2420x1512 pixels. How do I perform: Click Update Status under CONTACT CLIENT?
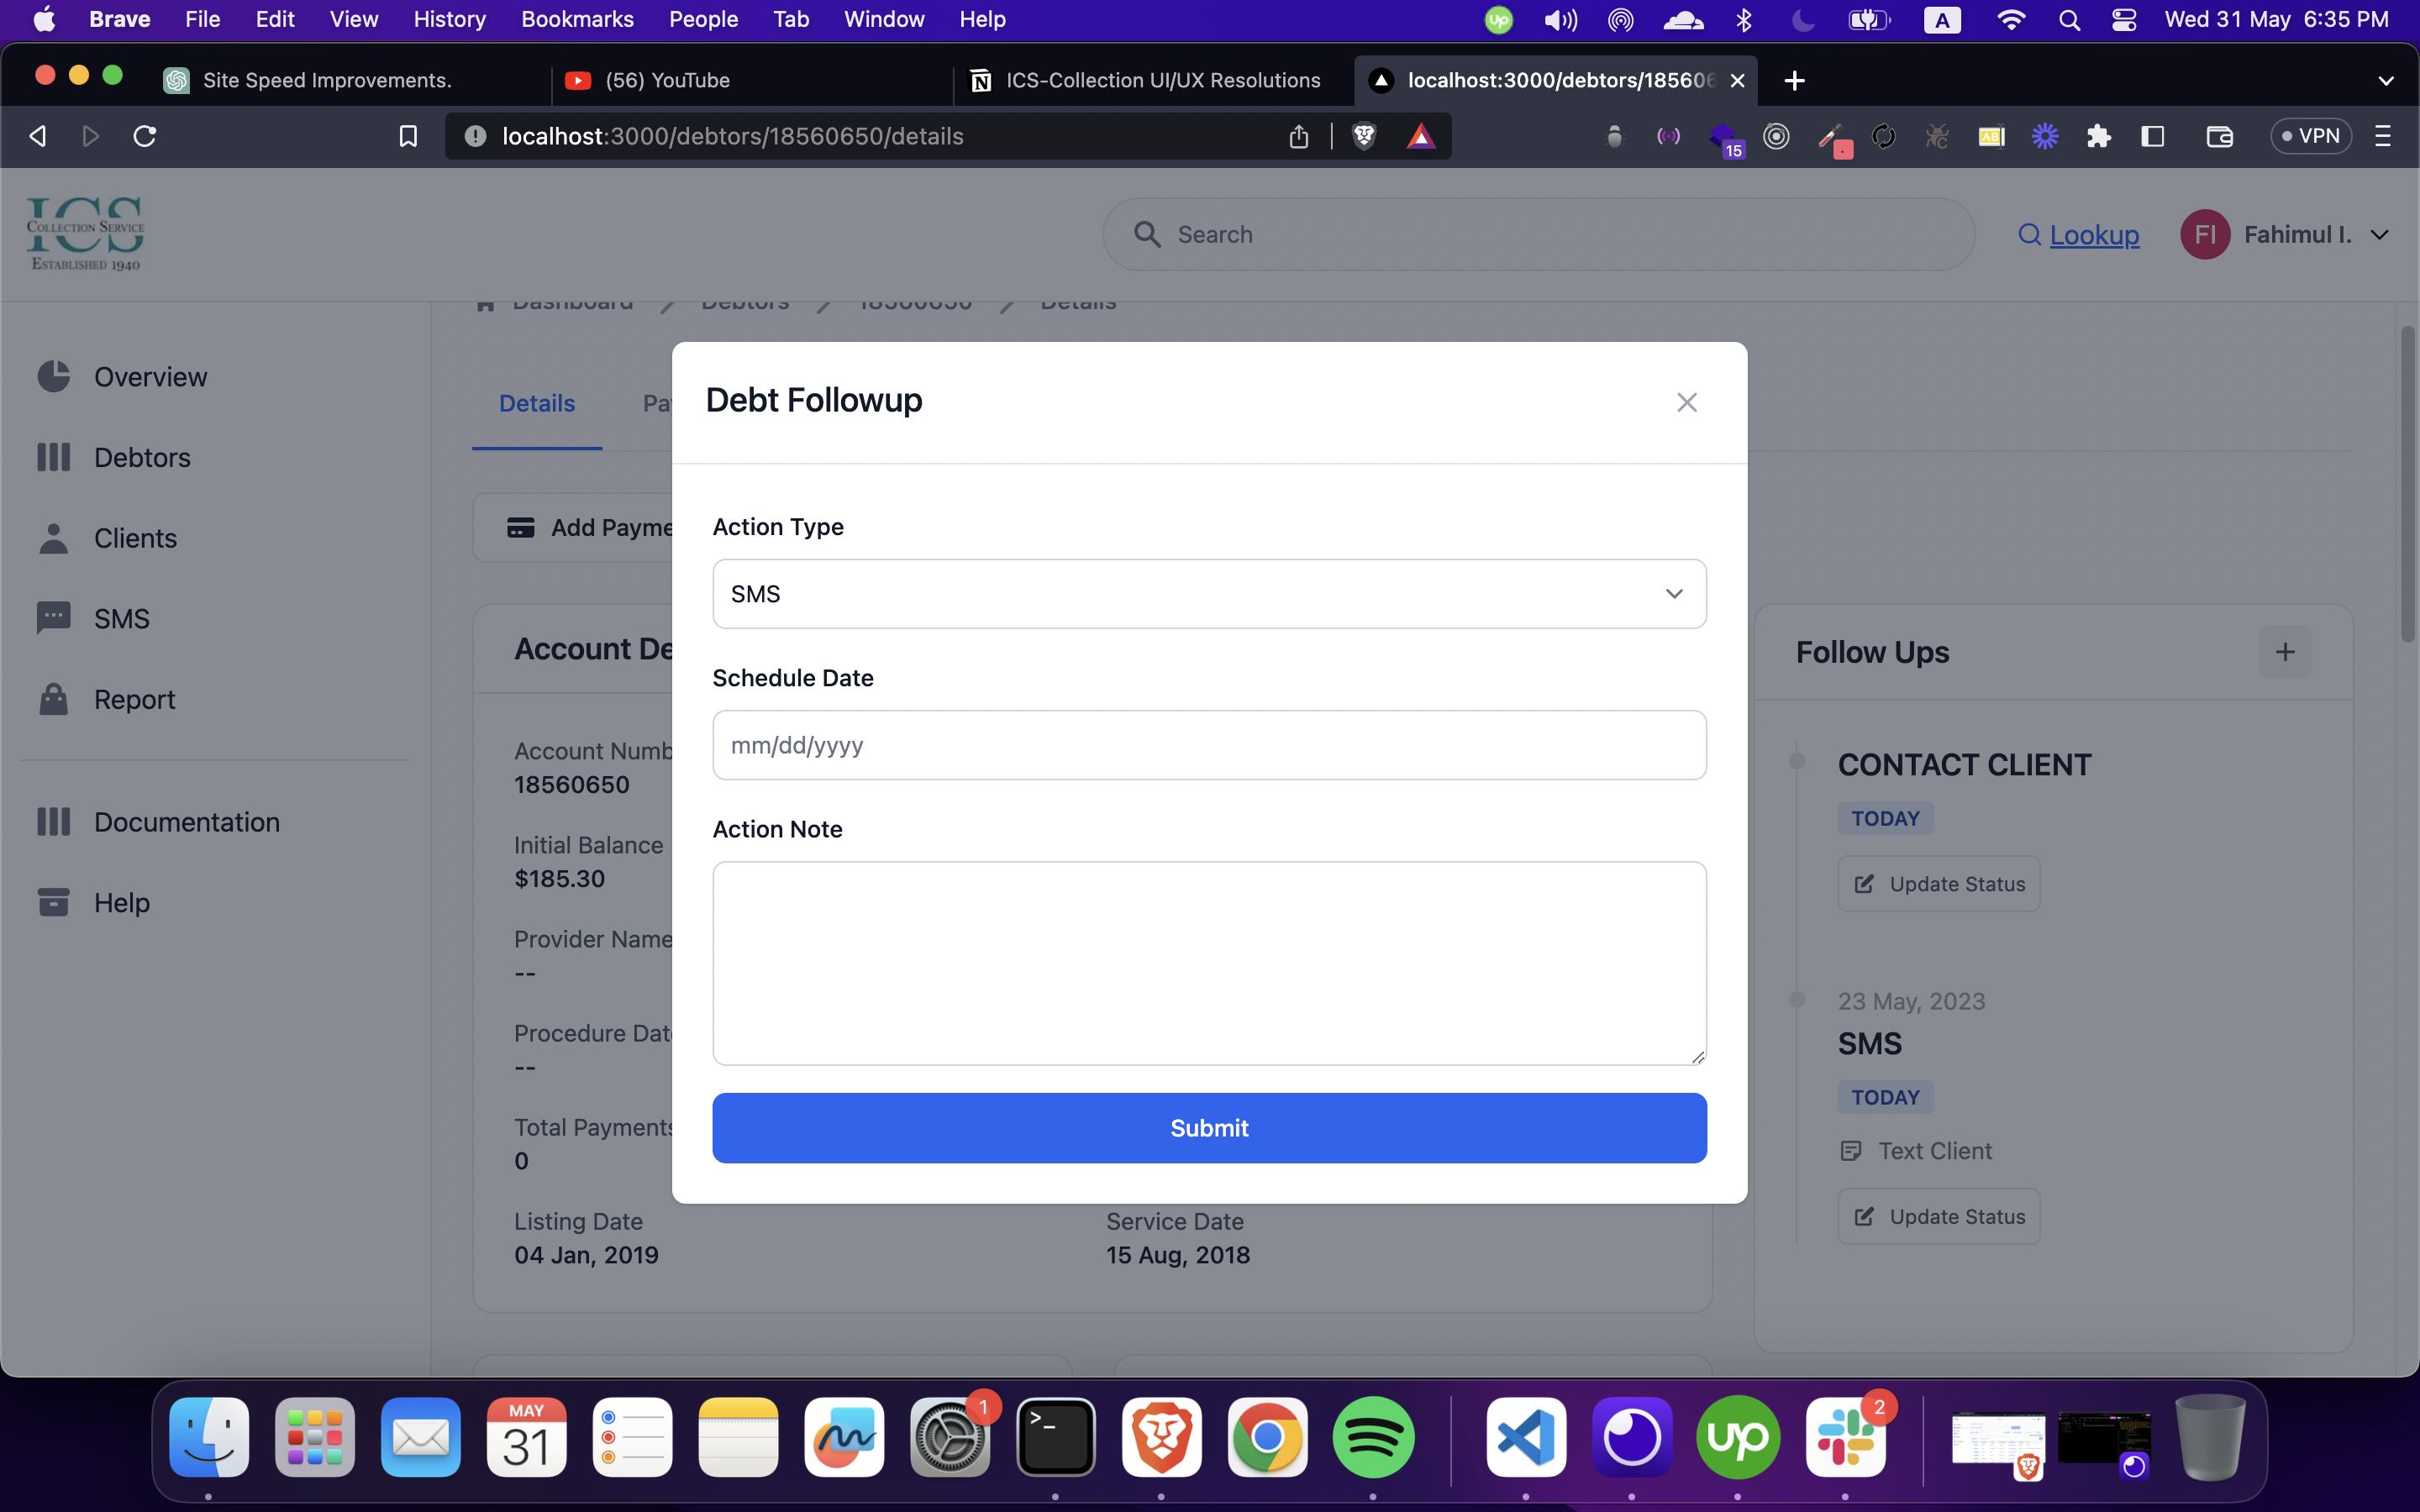pos(1938,884)
